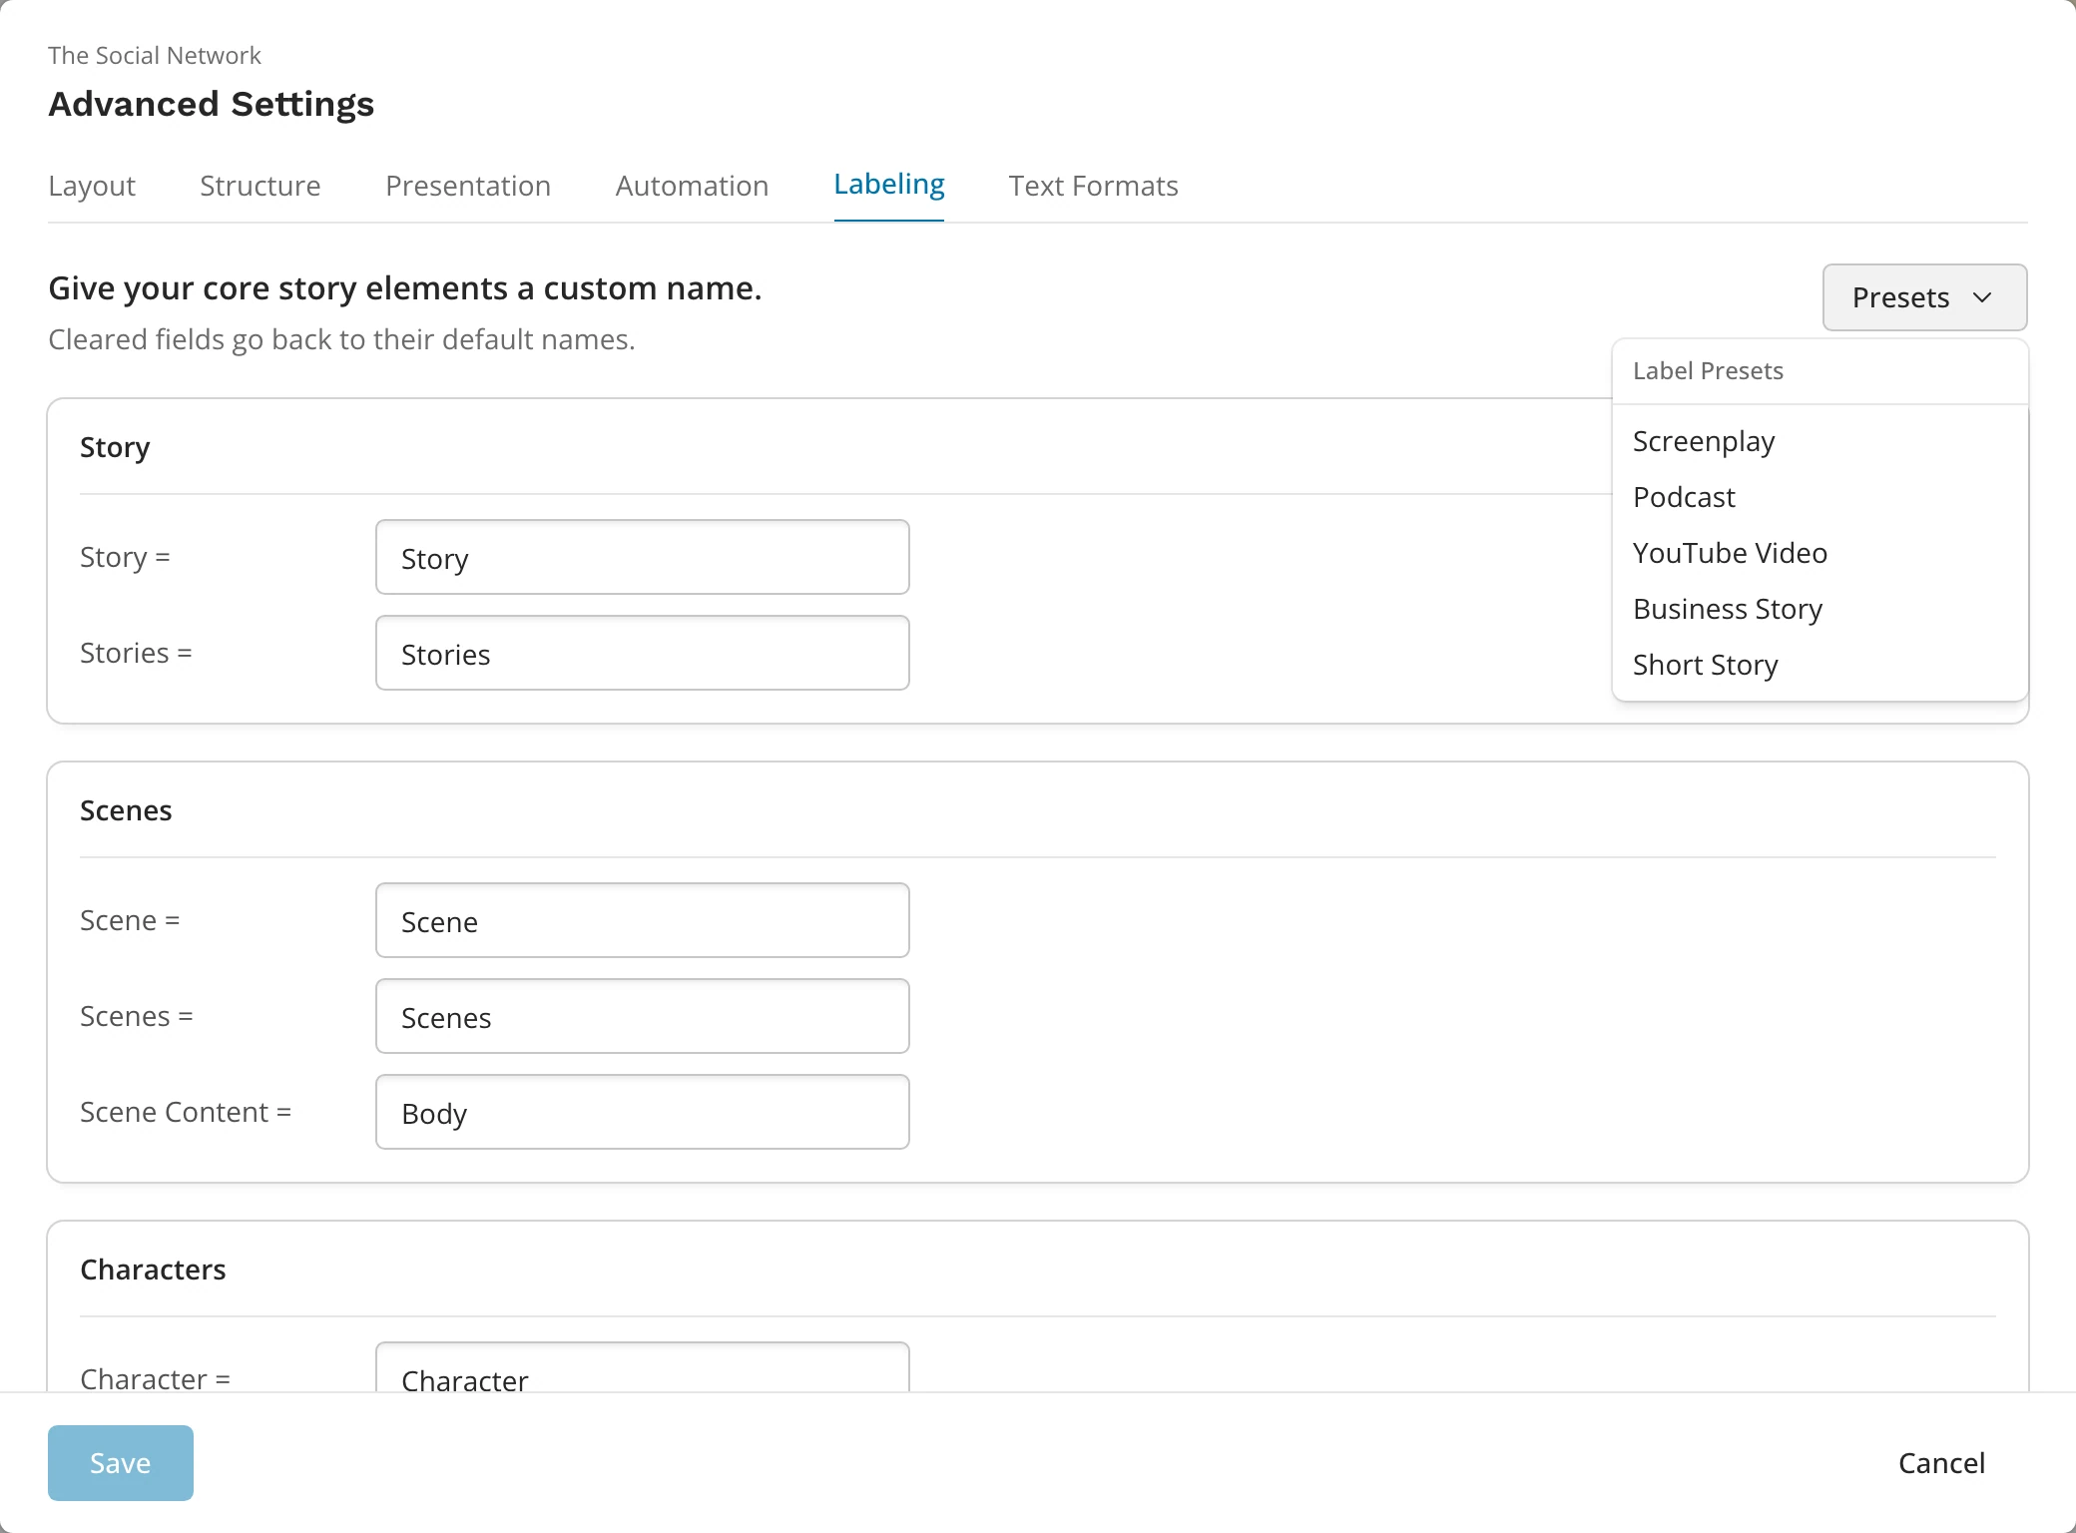Click the Story name input field

(x=643, y=557)
